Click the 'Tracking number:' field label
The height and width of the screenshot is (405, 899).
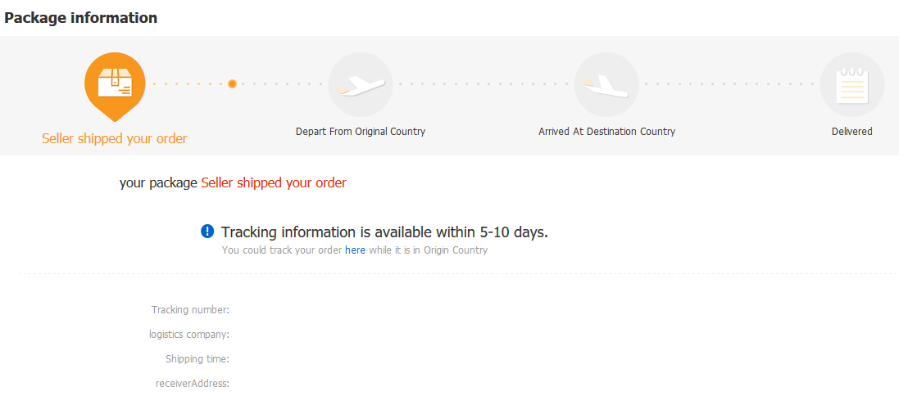(190, 310)
